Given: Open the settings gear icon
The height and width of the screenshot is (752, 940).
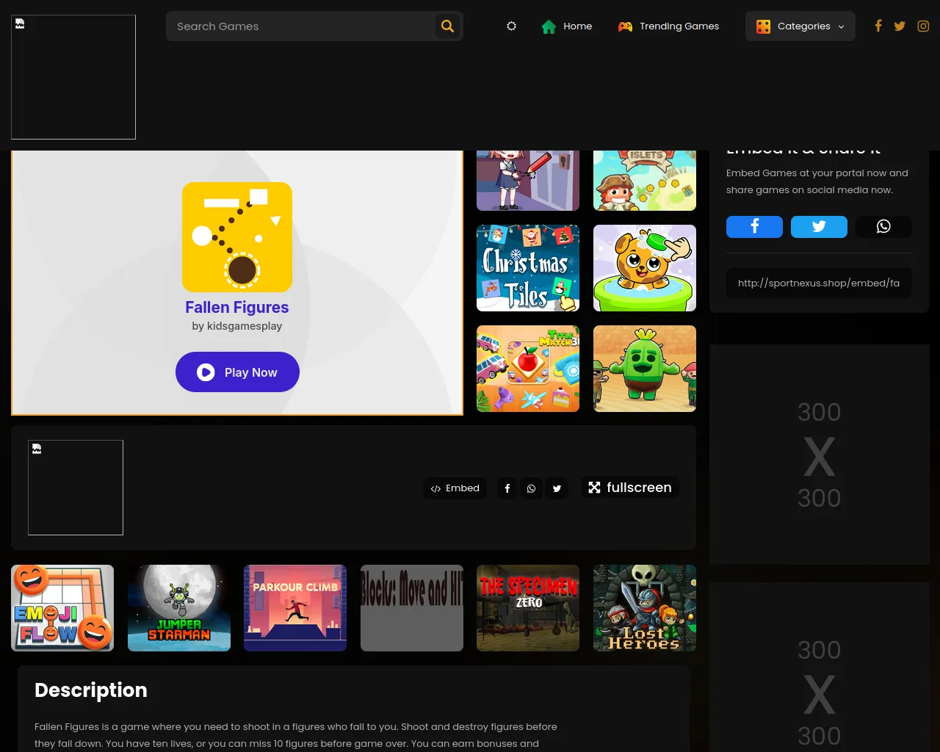Looking at the screenshot, I should pyautogui.click(x=511, y=26).
